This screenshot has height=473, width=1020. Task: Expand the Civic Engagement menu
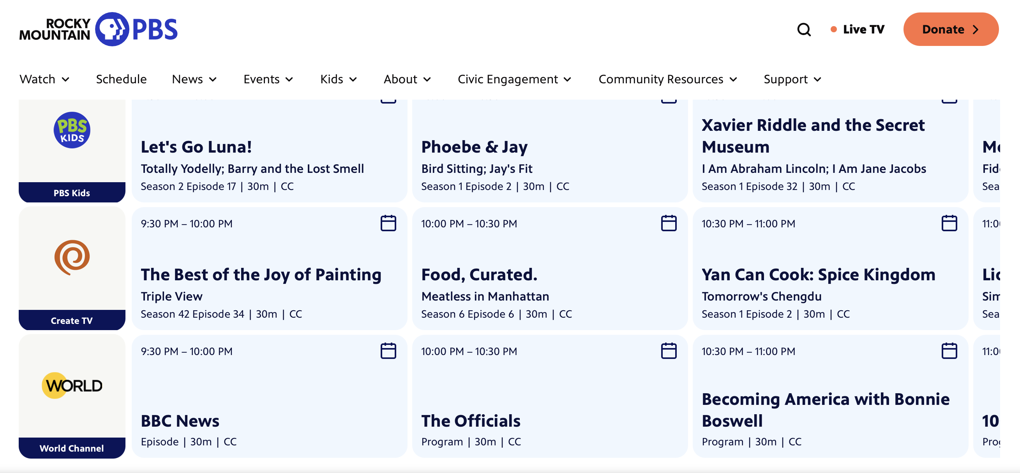tap(514, 79)
